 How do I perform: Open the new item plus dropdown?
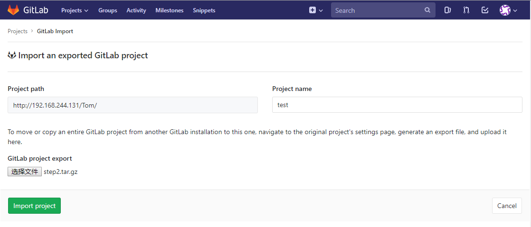[x=316, y=10]
